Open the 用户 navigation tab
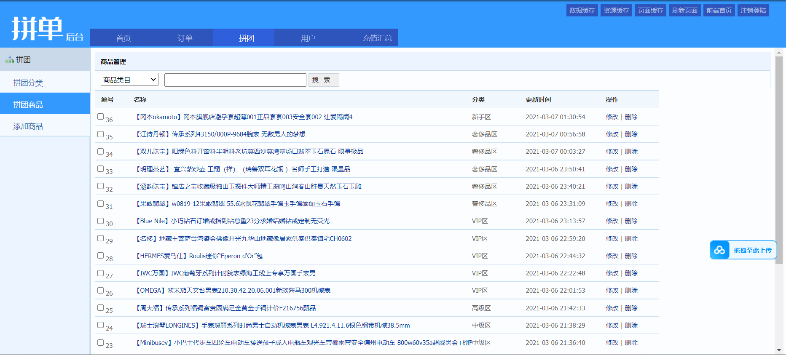 tap(308, 38)
